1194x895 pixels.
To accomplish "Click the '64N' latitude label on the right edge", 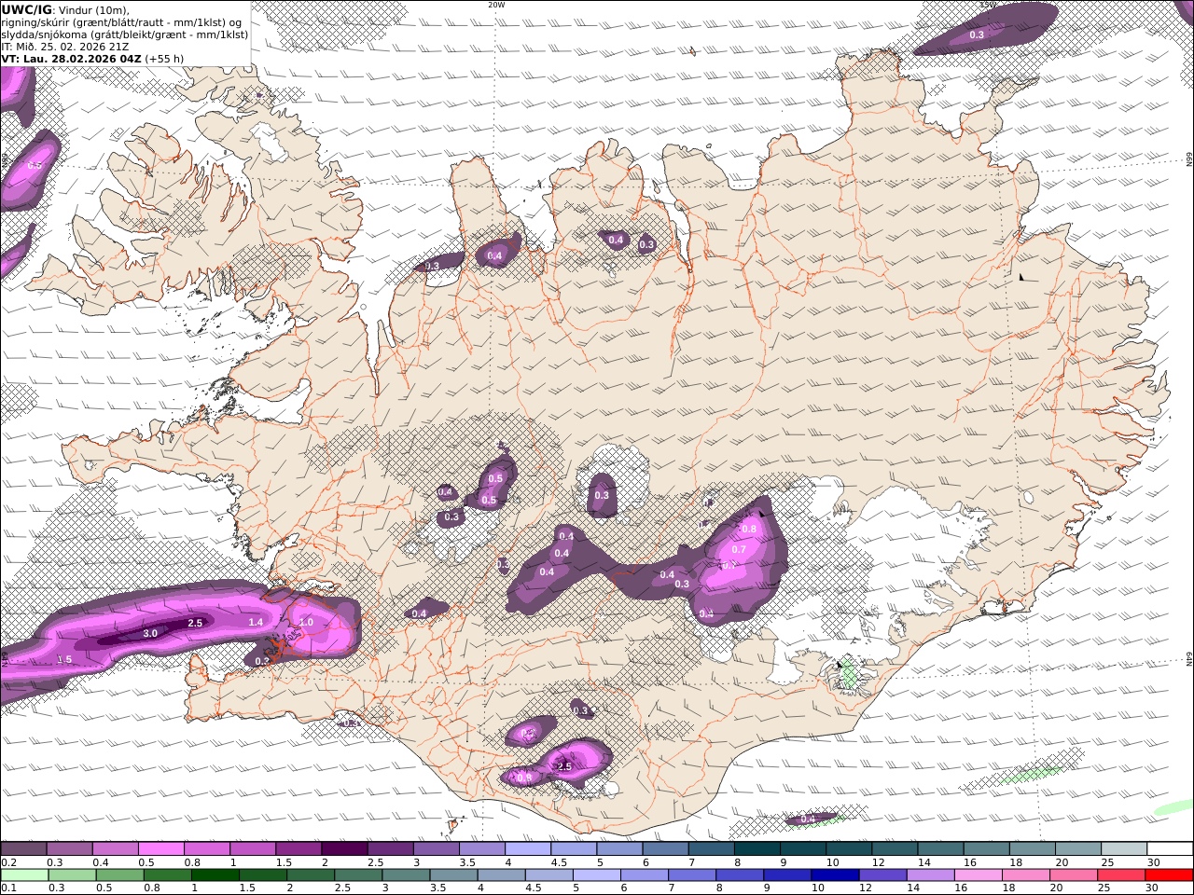I will pos(1189,659).
